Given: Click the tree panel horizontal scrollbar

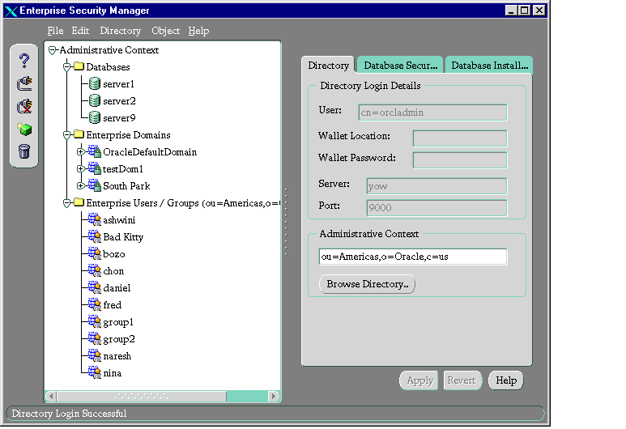Looking at the screenshot, I should [x=162, y=397].
